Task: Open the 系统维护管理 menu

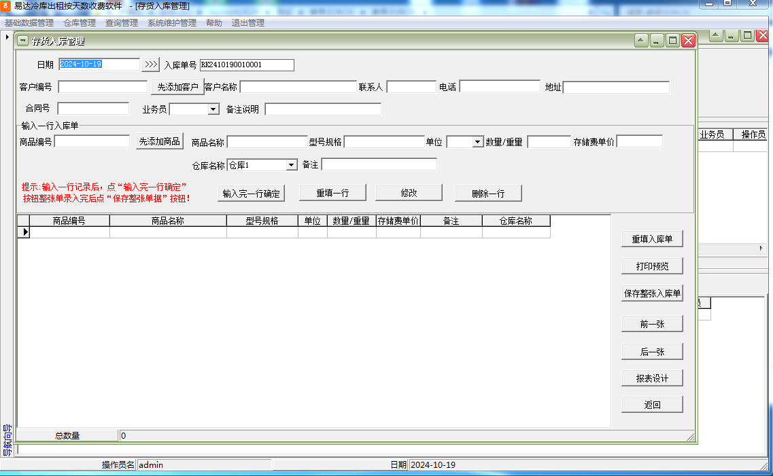Action: pyautogui.click(x=171, y=22)
